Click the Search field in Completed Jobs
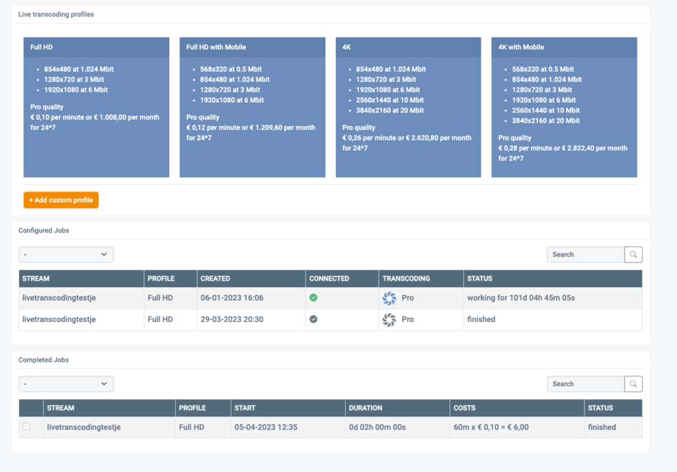This screenshot has width=677, height=472. pos(584,384)
